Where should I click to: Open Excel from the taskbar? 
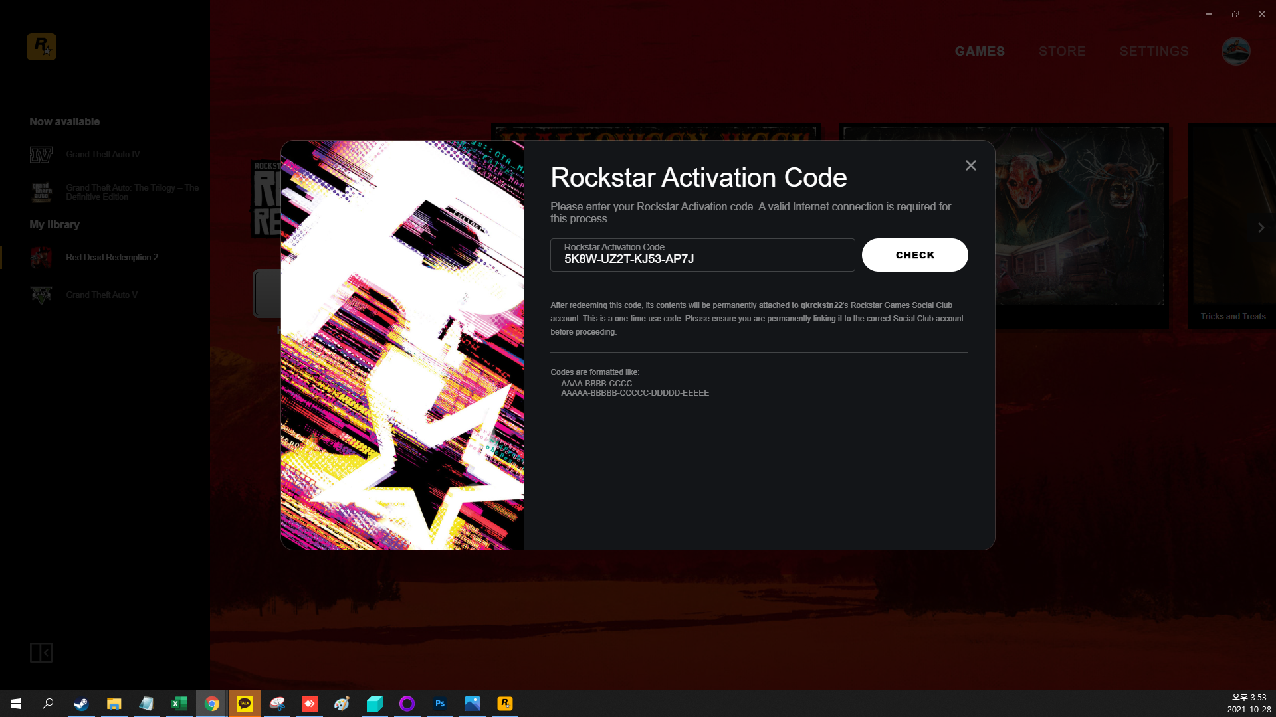pyautogui.click(x=179, y=704)
